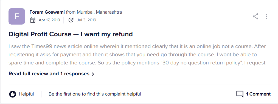This screenshot has height=104, width=278.
Task: Open Foram Goswami's profile name
Action: [x=47, y=12]
